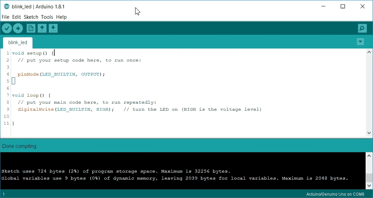Viewport: 373px width, 198px height.
Task: Open a sketch using the Open toolbar icon
Action: pyautogui.click(x=42, y=28)
